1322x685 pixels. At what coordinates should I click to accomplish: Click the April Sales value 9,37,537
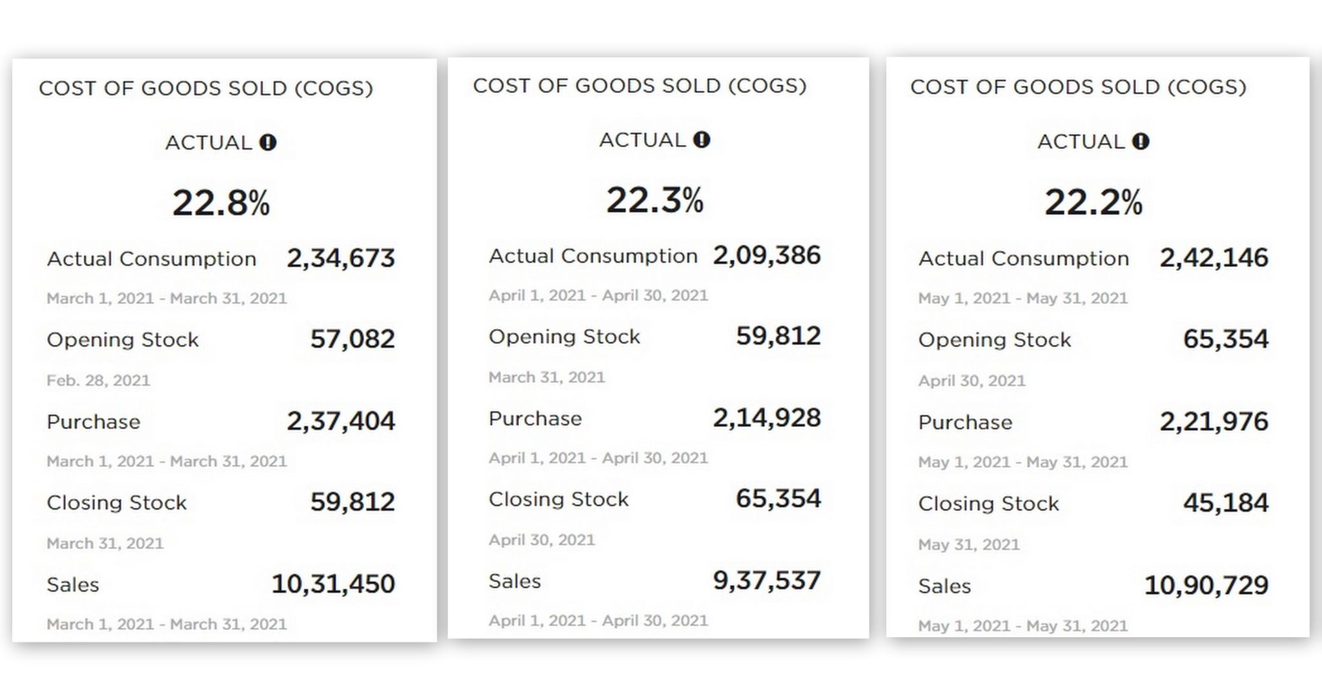(767, 581)
